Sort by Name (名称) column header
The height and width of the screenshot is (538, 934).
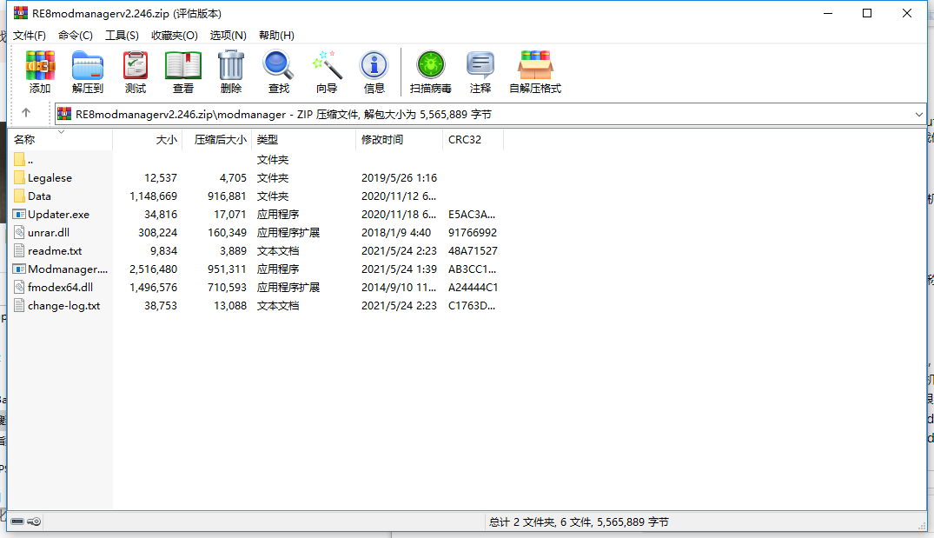(x=60, y=139)
